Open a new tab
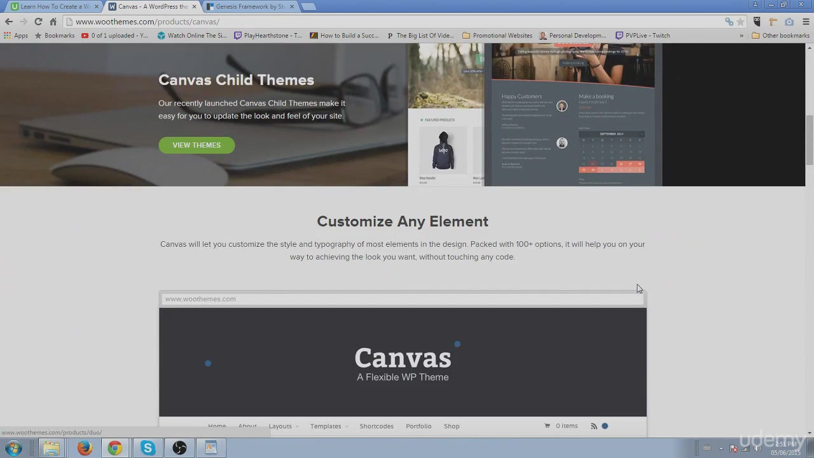The image size is (814, 458). (308, 6)
